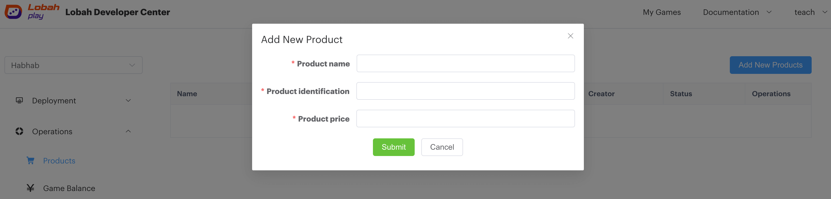This screenshot has width=831, height=199.
Task: Click the Game Balance yen icon
Action: (x=30, y=188)
